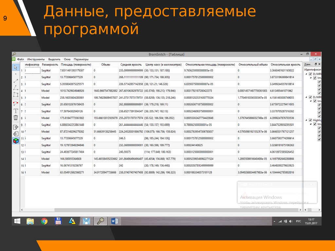This screenshot has width=335, height=251.
Task: Open the Инструменты menu
Action: coord(37,59)
